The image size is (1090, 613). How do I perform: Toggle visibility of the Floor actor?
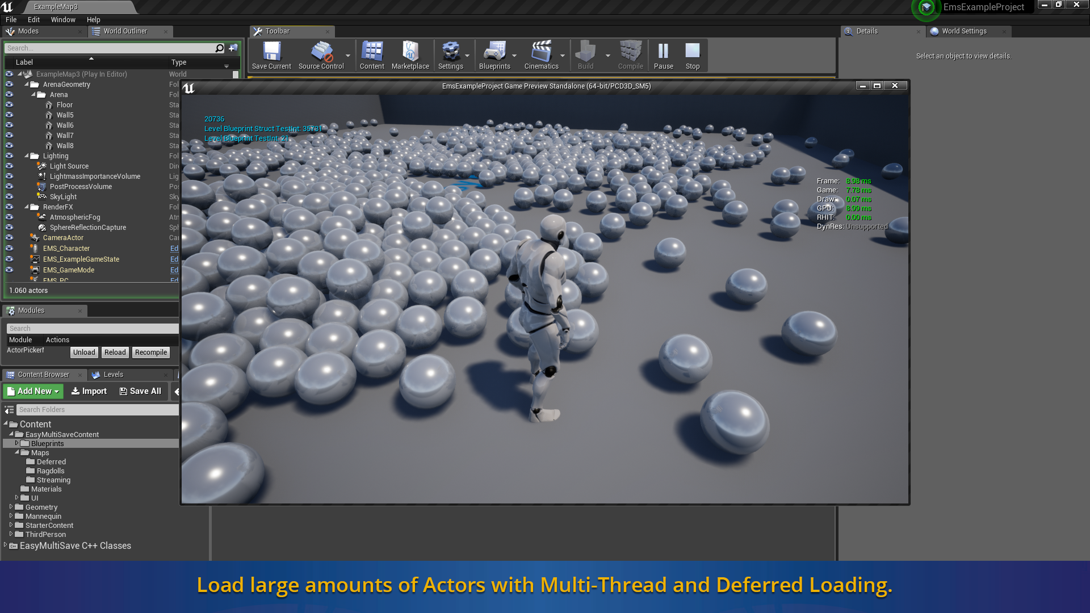tap(9, 105)
